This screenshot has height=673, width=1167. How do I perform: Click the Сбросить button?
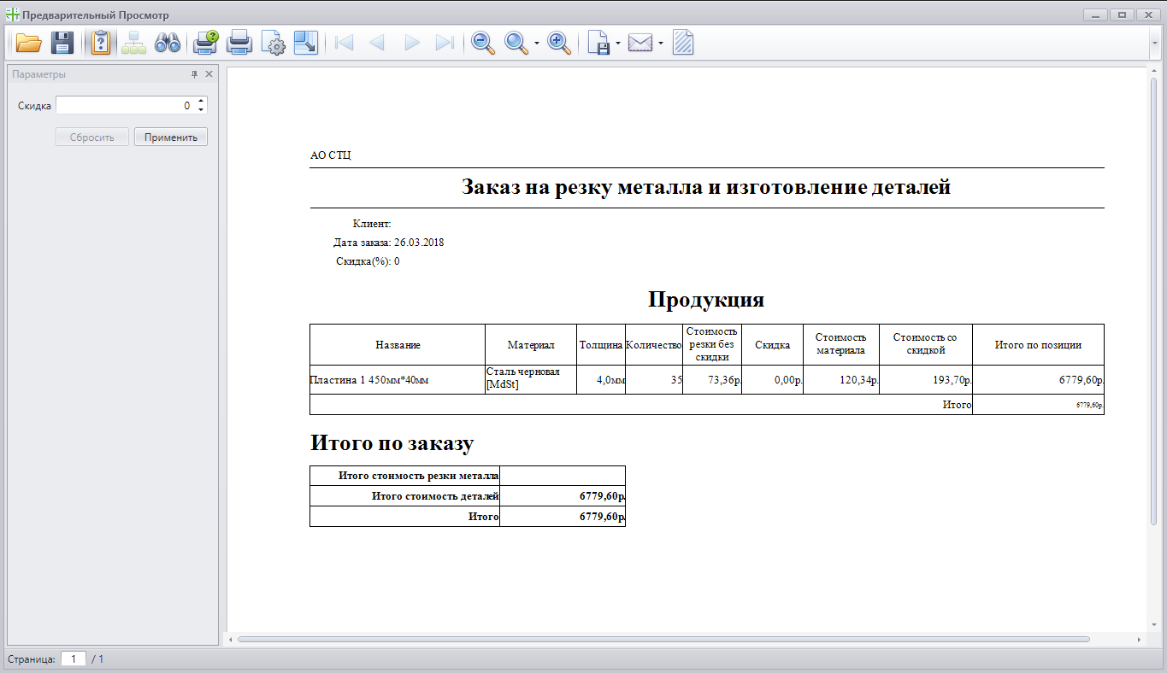pos(92,137)
